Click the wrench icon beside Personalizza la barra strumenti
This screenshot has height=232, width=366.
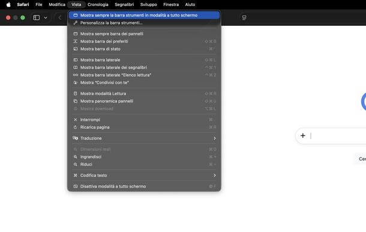tap(76, 23)
